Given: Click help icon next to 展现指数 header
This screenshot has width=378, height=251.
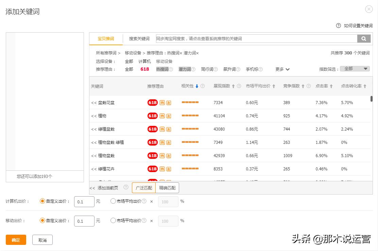Looking at the screenshot, I should 239,86.
